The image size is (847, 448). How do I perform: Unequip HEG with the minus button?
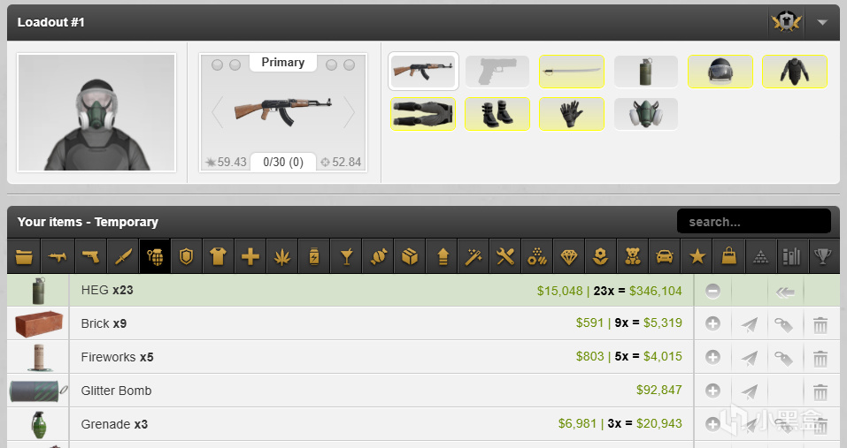(x=712, y=291)
